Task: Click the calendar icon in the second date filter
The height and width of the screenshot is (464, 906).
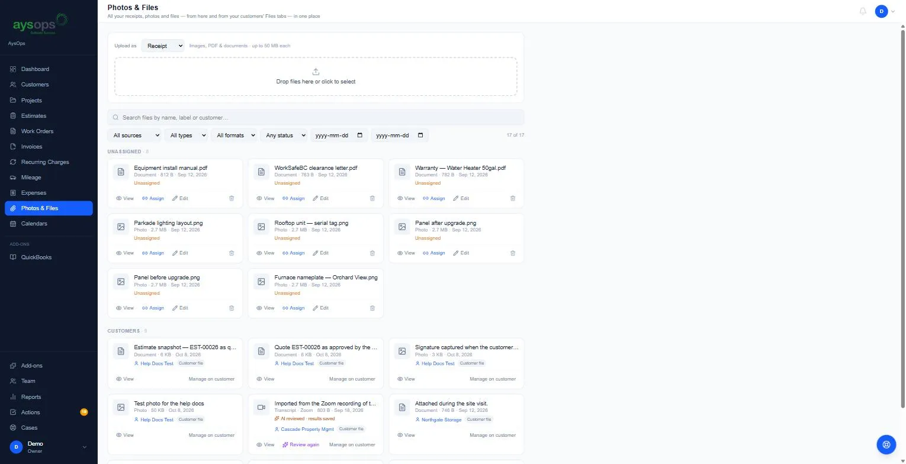Action: click(420, 135)
